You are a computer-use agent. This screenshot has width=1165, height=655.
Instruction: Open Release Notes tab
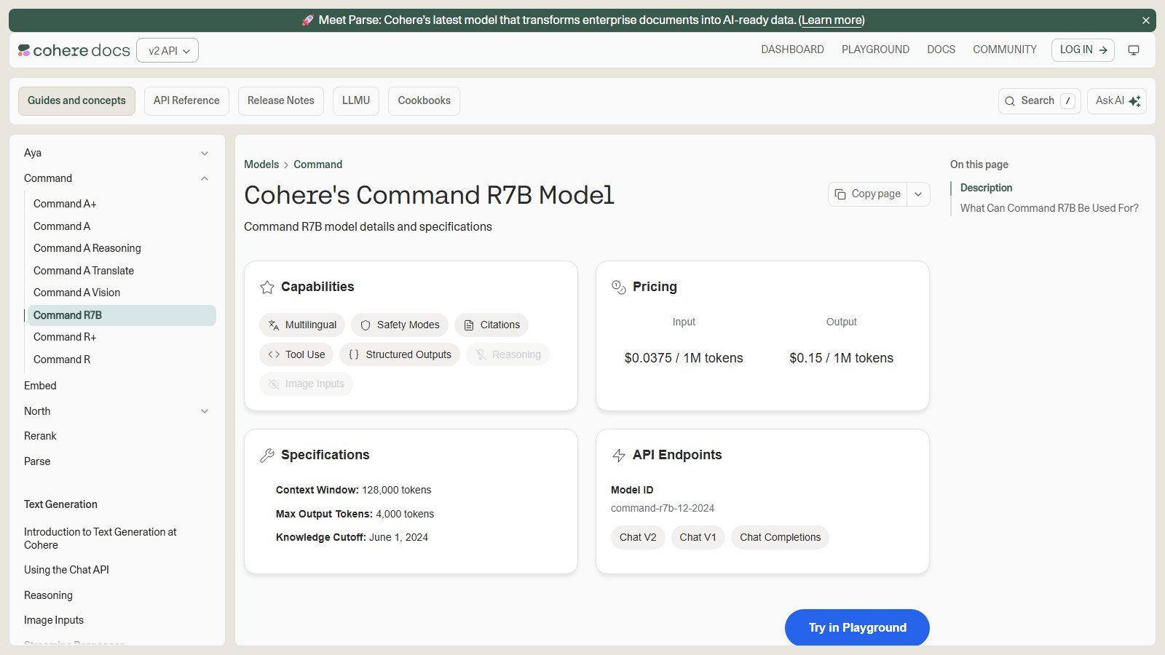point(281,100)
